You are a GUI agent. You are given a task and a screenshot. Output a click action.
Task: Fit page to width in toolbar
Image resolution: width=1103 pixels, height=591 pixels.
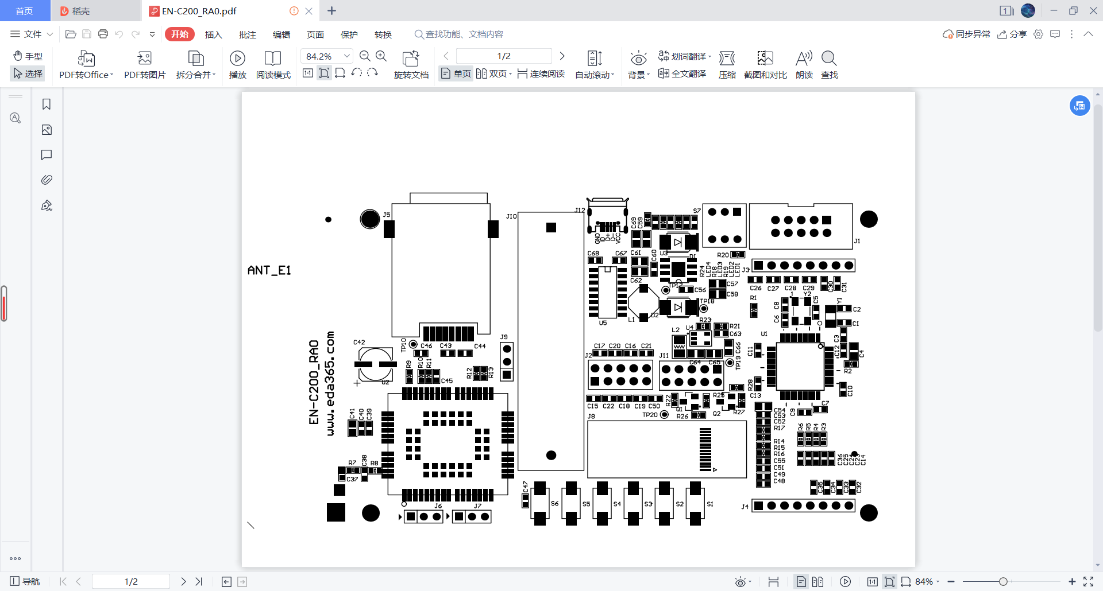coord(340,73)
